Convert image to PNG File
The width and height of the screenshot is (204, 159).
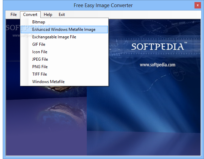64,67
